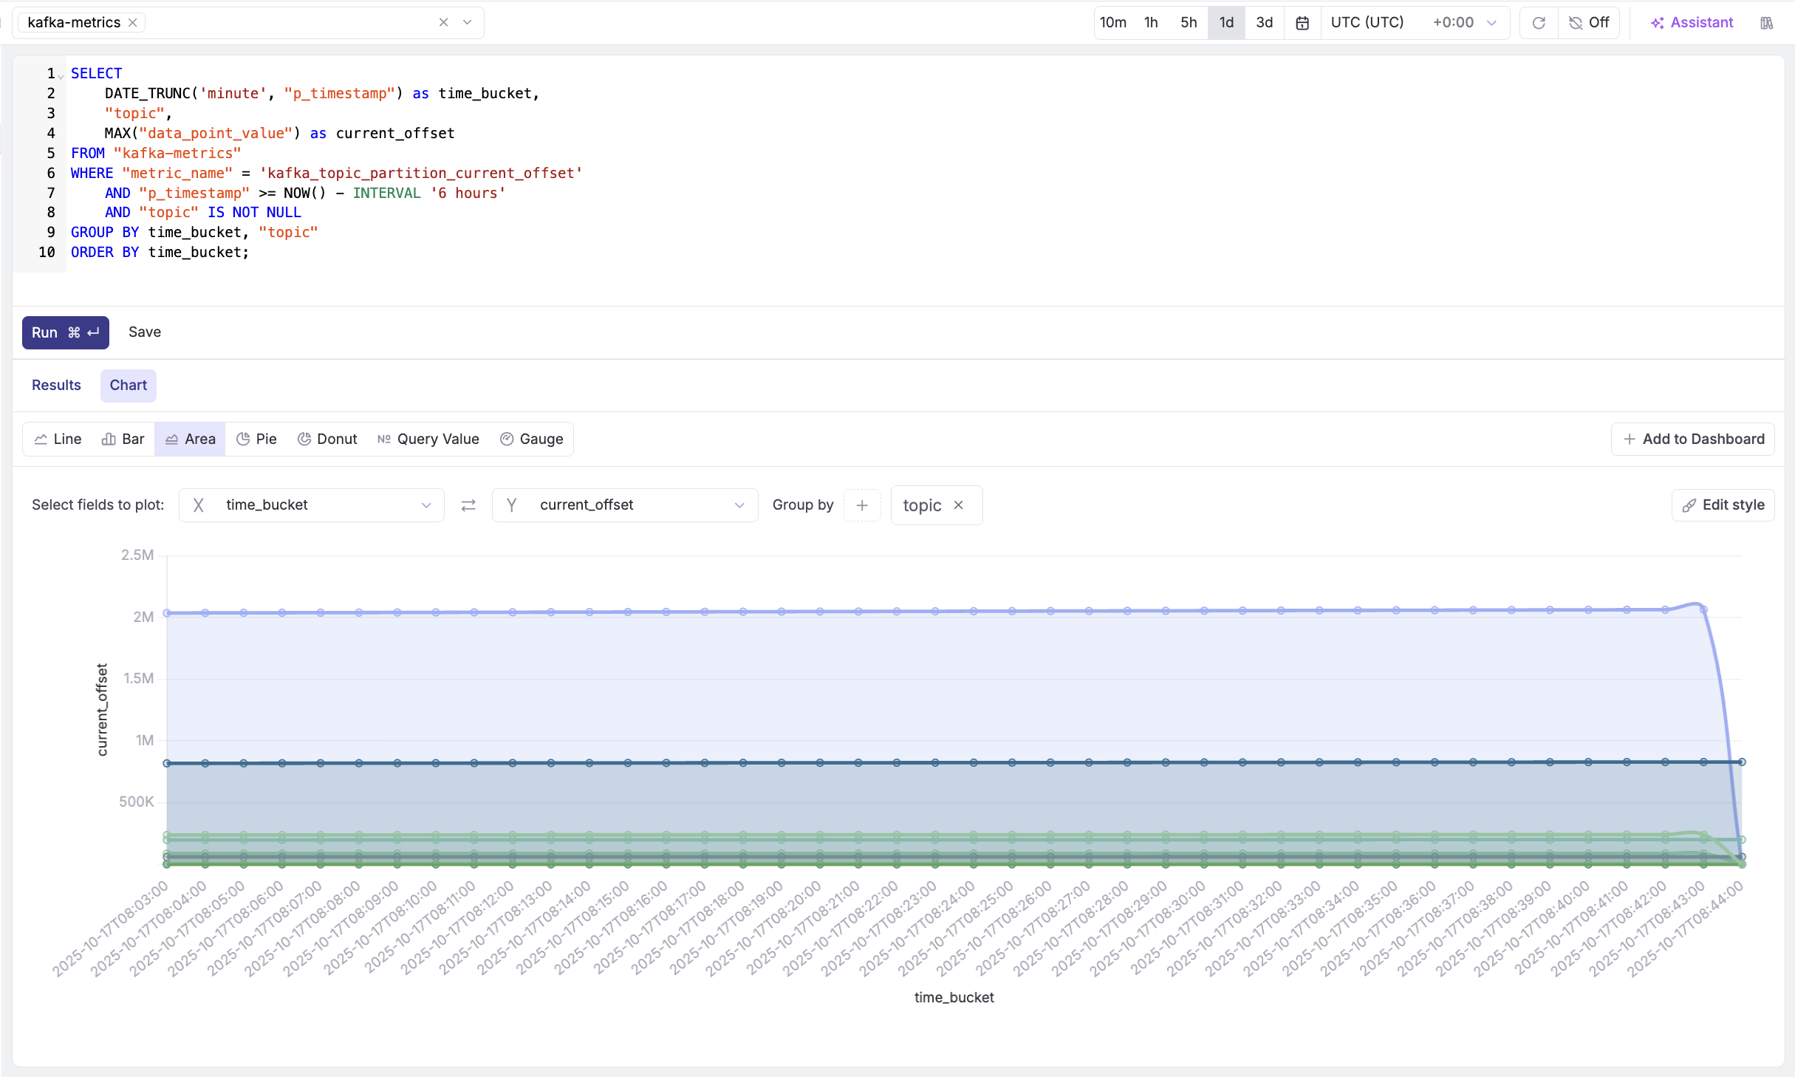Add a Group by field plus icon
1795x1077 pixels.
(862, 505)
